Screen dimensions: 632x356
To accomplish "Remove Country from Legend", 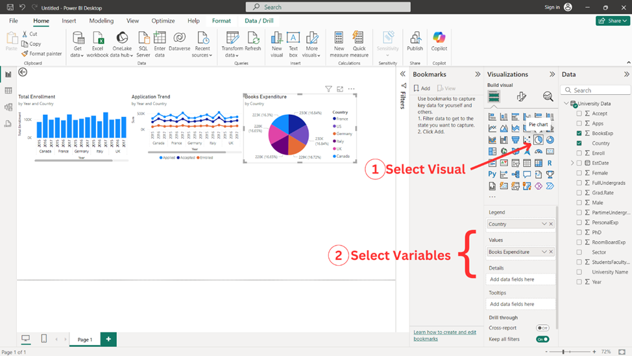I will 551,224.
